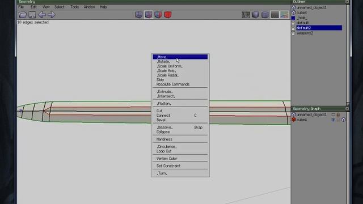The image size is (363, 204).
Task: Choose Collapse from the context menu
Action: [180, 132]
